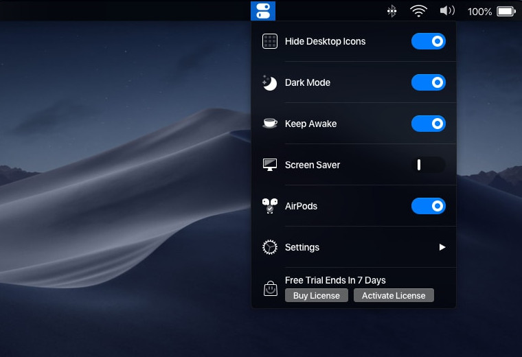Click the One Switch menu bar icon

point(263,11)
